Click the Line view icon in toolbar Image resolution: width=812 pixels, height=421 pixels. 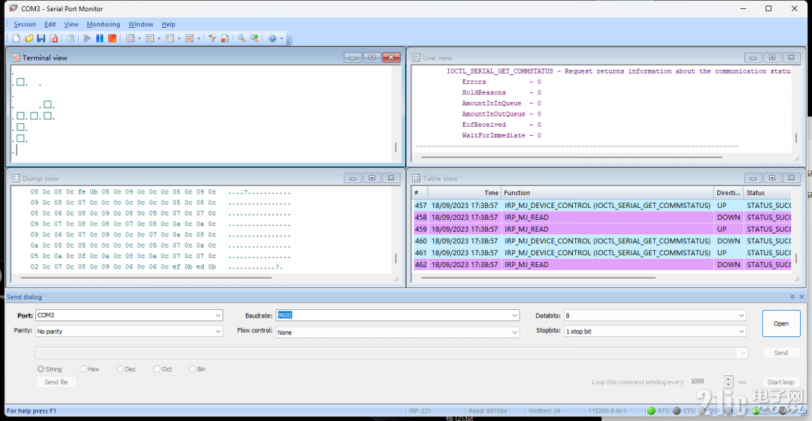coord(150,38)
